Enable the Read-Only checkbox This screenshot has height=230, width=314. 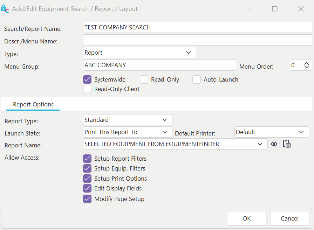(144, 79)
